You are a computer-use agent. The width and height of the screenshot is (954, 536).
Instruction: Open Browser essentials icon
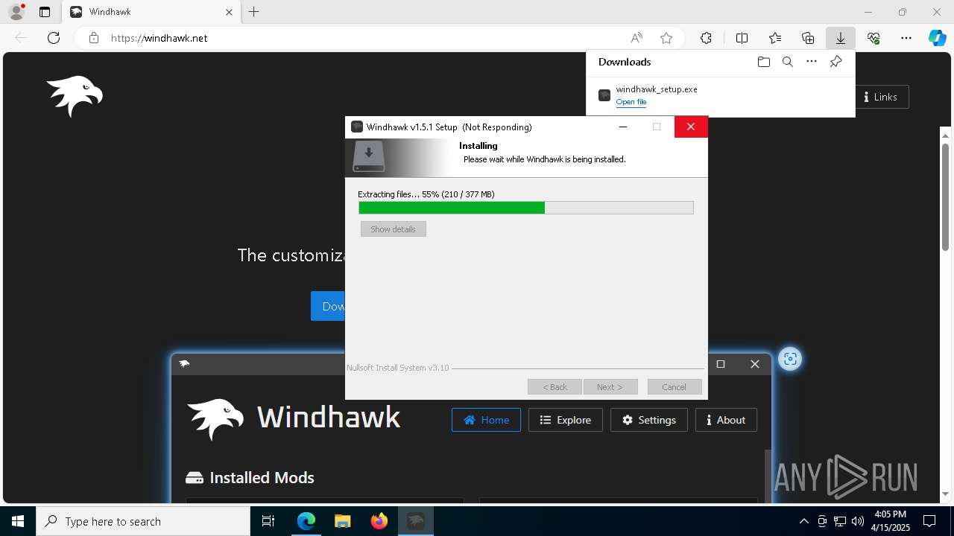[x=874, y=38]
